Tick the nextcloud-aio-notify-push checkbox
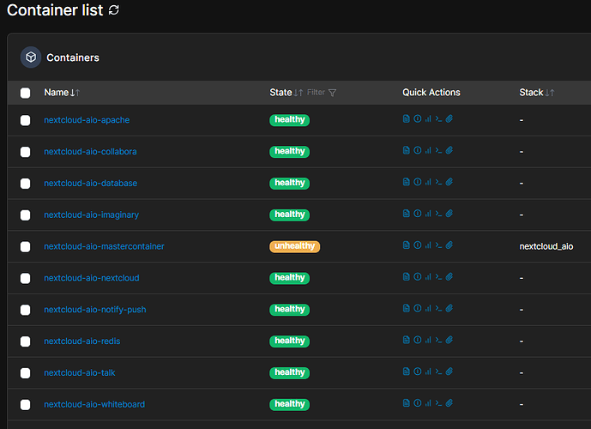The image size is (591, 429). [25, 310]
